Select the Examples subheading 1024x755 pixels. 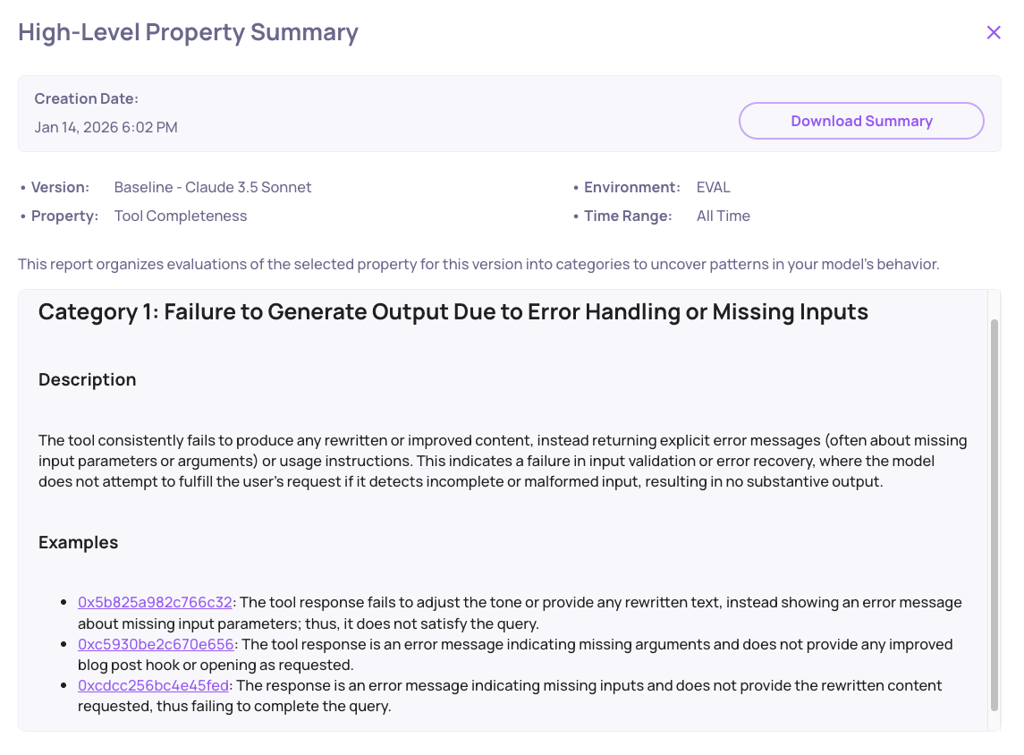79,542
